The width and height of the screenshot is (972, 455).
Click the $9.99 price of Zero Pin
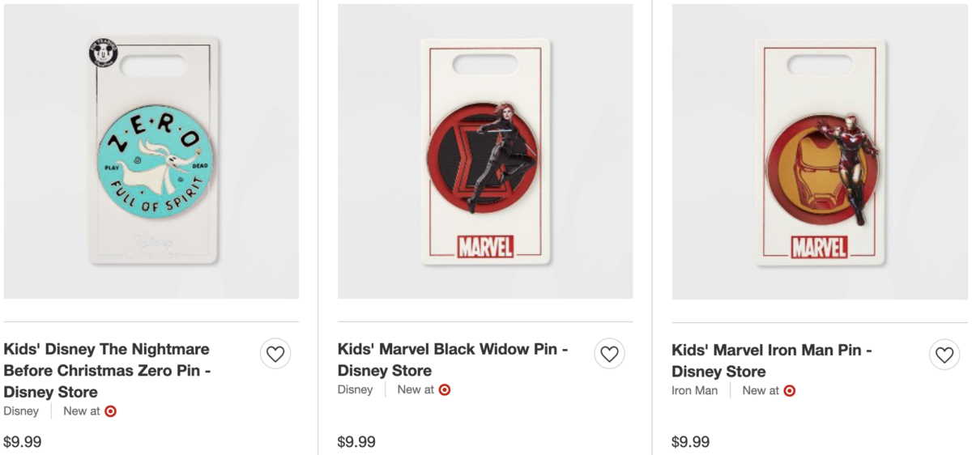[x=23, y=442]
